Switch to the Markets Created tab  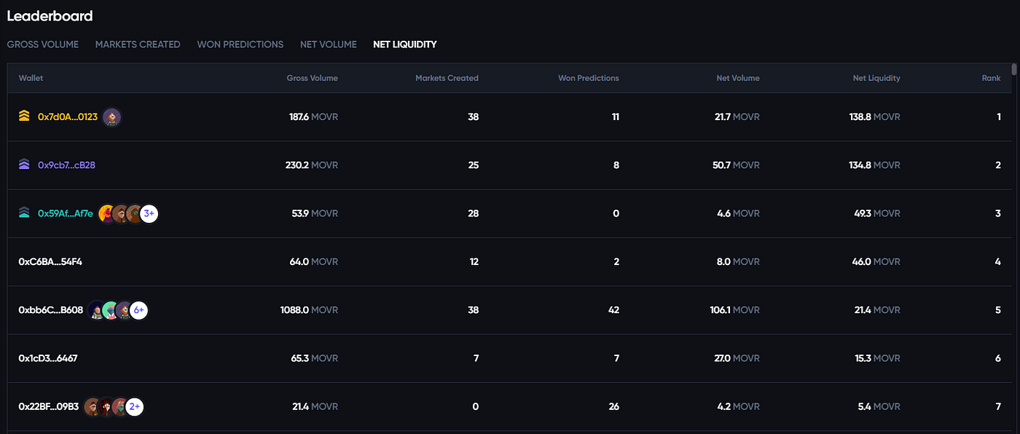[138, 44]
